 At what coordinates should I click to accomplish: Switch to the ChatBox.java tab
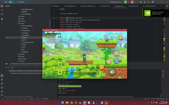[105, 6]
